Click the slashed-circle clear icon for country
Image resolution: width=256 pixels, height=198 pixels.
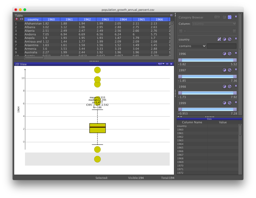click(229, 39)
